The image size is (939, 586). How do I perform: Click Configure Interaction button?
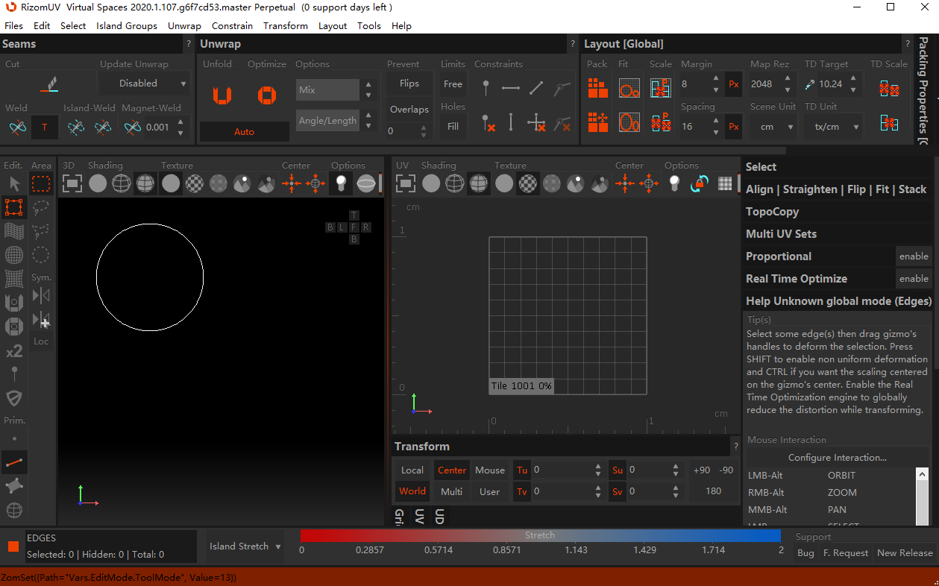point(838,458)
